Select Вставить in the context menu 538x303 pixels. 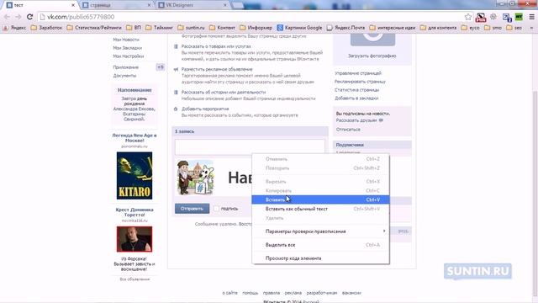(320, 199)
